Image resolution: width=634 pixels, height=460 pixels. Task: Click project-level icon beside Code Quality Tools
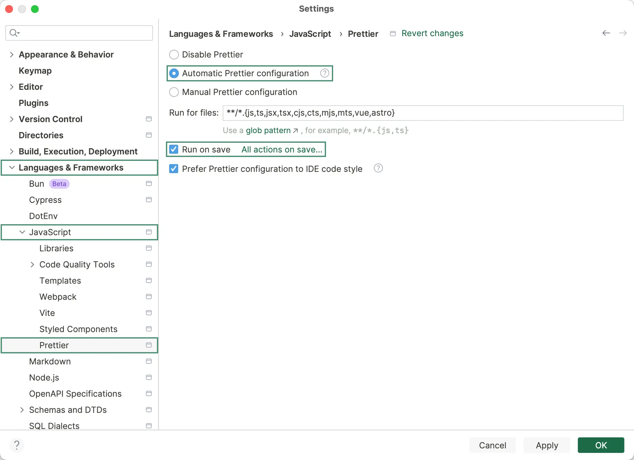tap(149, 264)
